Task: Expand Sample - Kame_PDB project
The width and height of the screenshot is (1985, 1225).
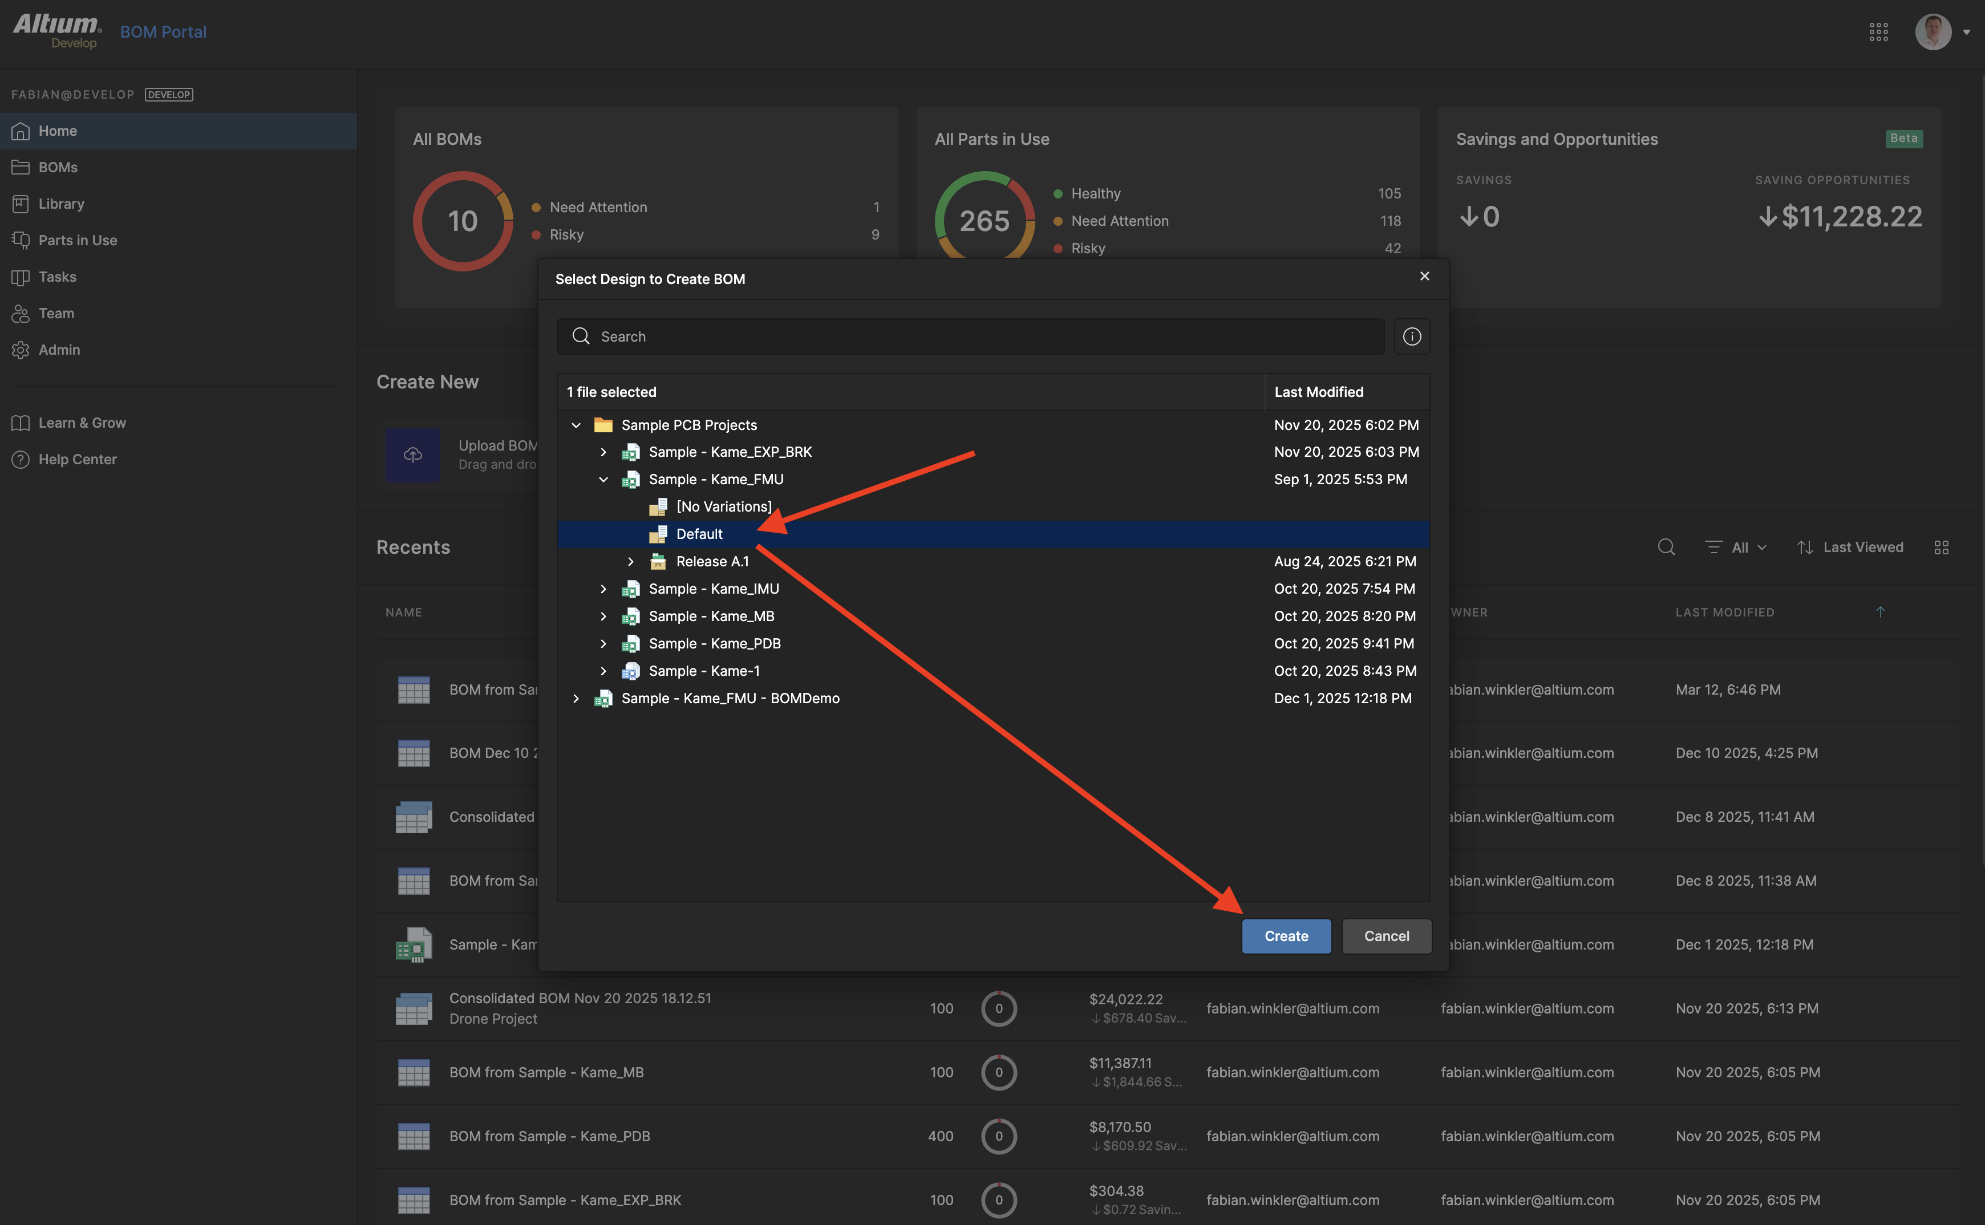Action: click(x=603, y=643)
